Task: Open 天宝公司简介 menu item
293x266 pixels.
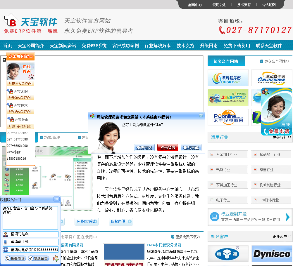Action: pyautogui.click(x=31, y=46)
